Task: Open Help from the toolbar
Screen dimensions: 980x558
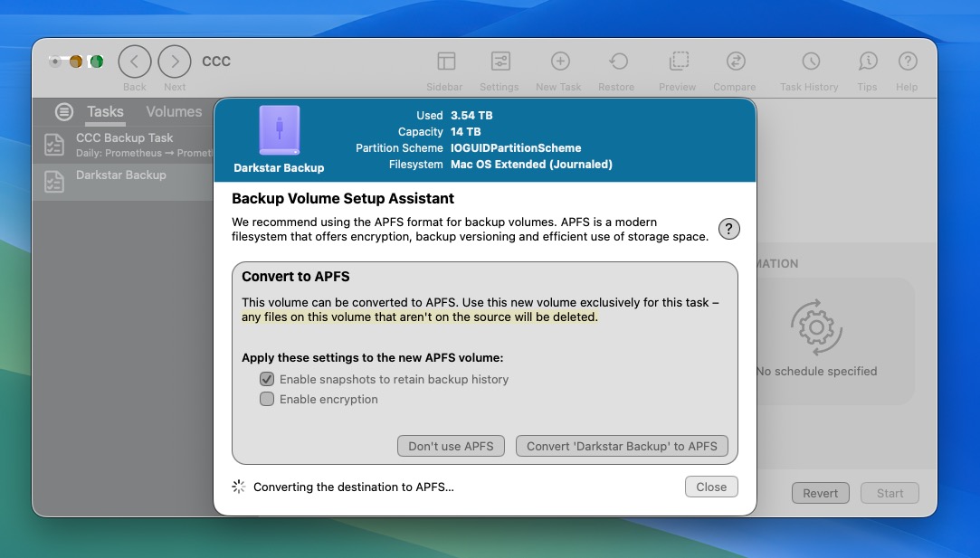Action: click(x=908, y=61)
